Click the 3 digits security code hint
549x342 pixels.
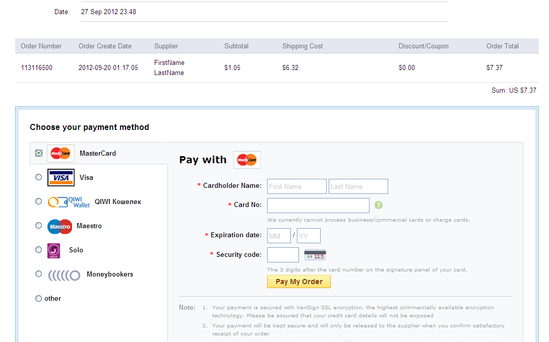(x=367, y=269)
